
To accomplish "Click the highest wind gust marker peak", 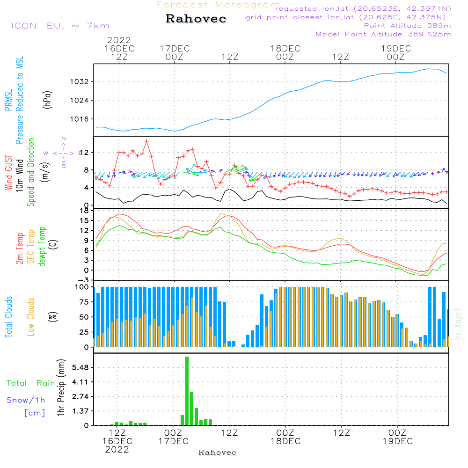I will click(146, 141).
